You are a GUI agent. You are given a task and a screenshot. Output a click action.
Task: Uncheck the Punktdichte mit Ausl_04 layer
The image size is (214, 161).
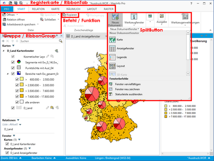click(13, 68)
